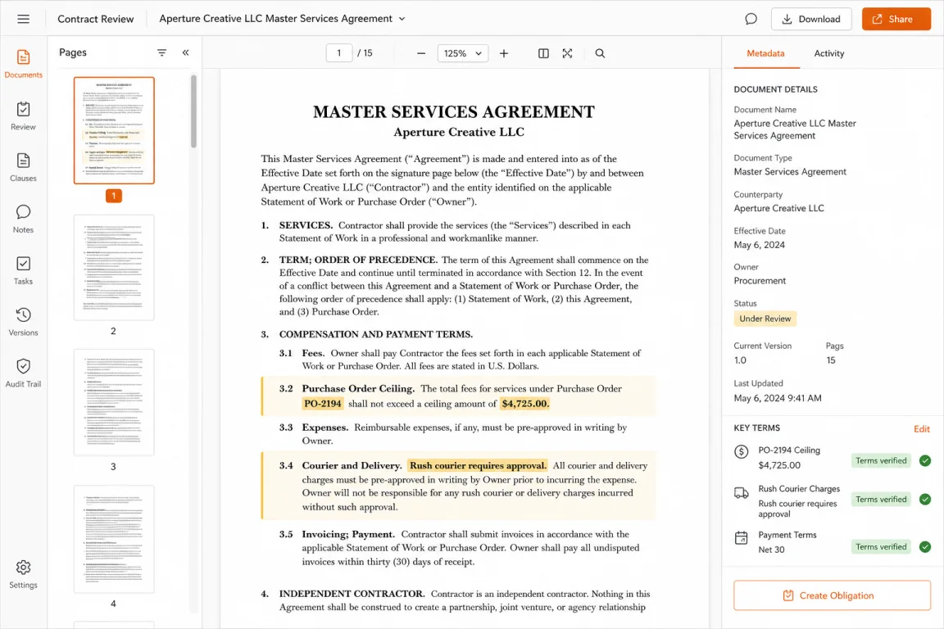Select page 2 thumbnail

pos(114,267)
